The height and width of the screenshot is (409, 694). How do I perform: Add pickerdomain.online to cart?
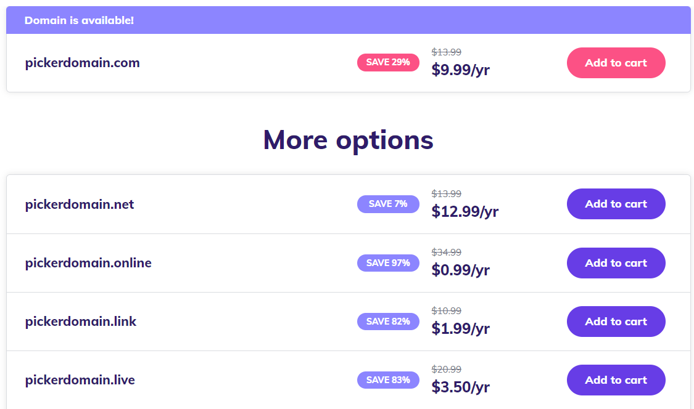(616, 263)
